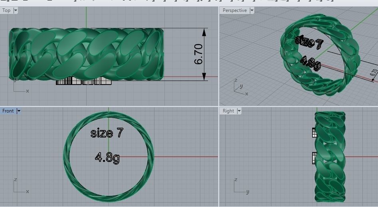This screenshot has height=207, width=378.
Task: Activate the Right viewport title label
Action: point(228,111)
